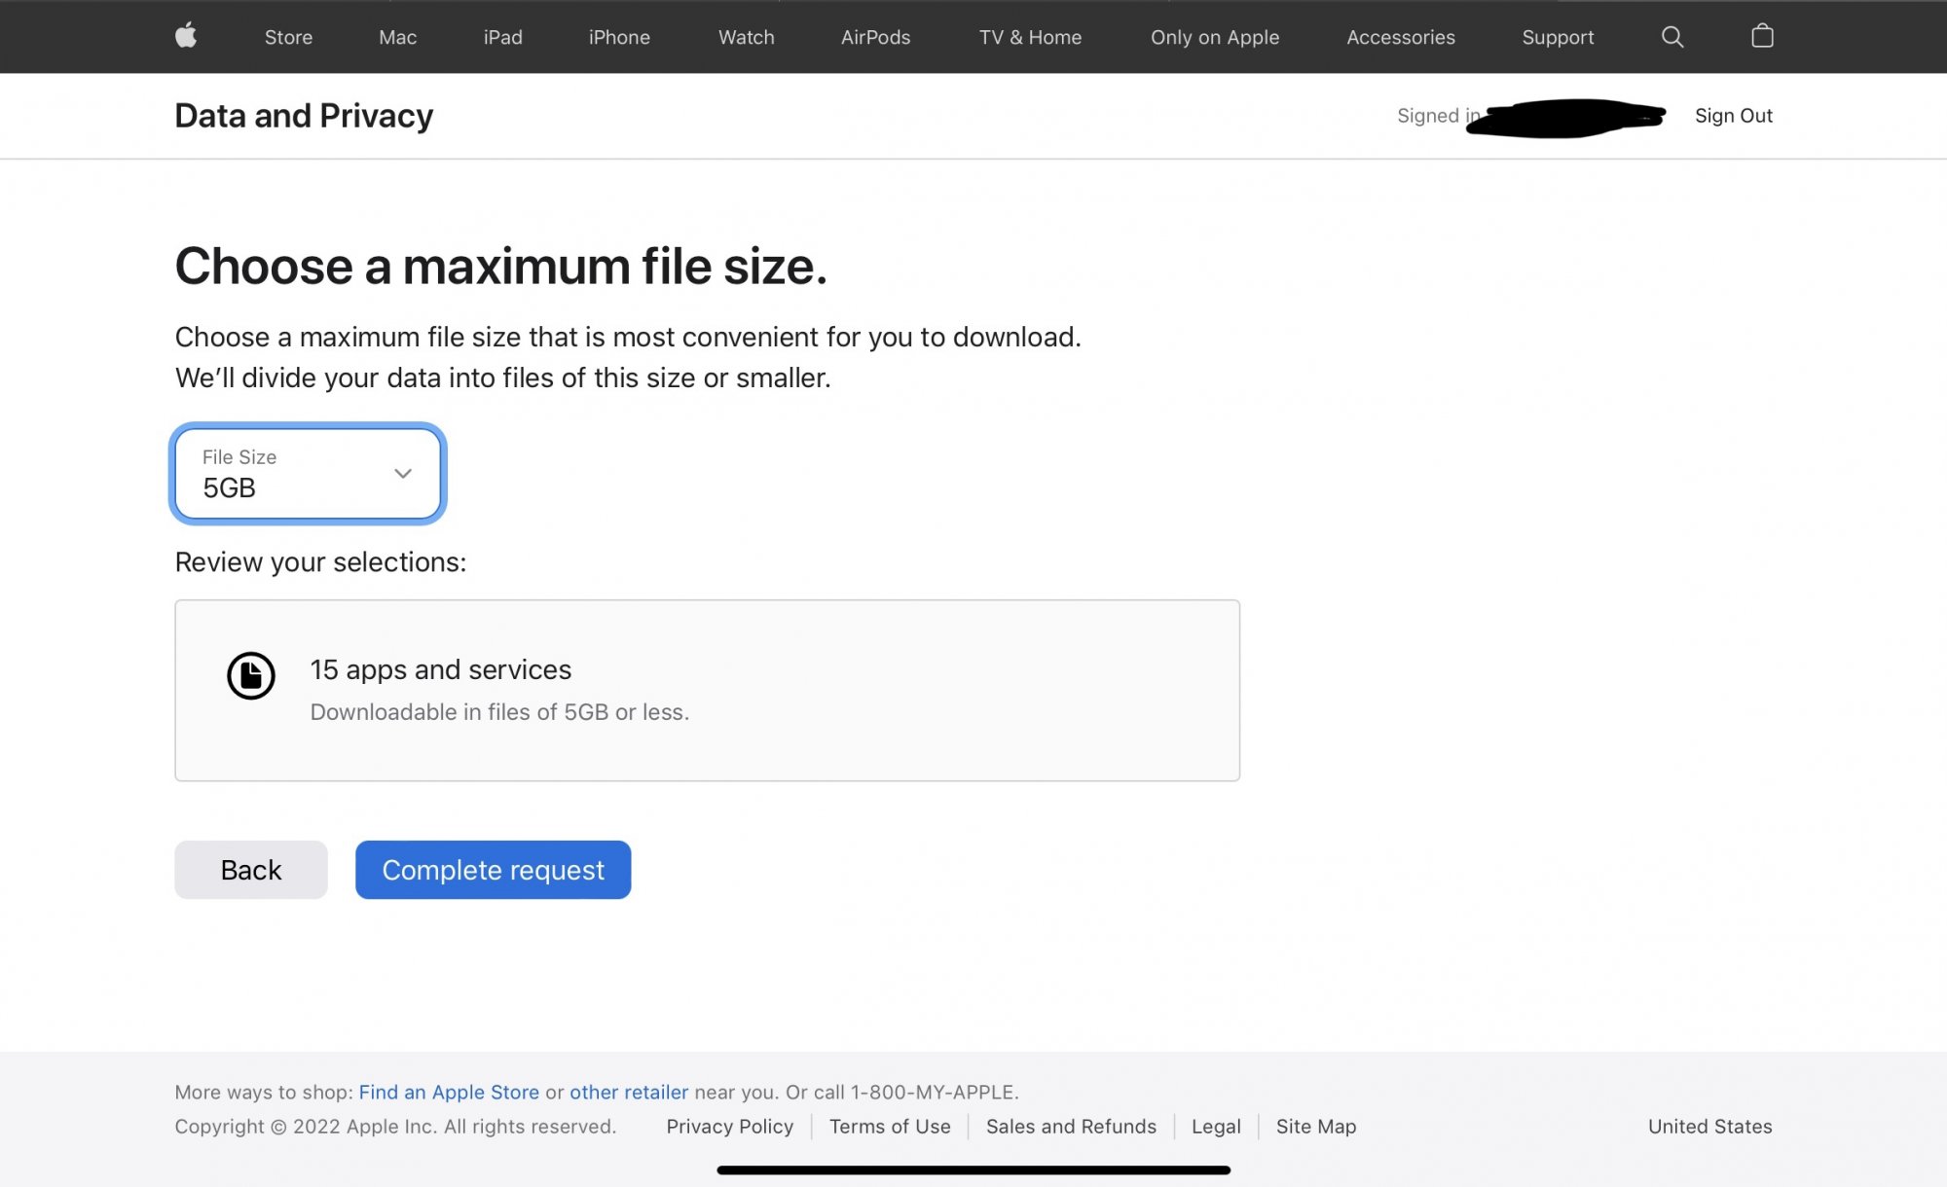Sign Out of the account

click(x=1733, y=116)
